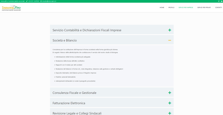Image resolution: width=223 pixels, height=115 pixels.
Task: Click minus icon for Società e Bilancio
Action: point(169,40)
